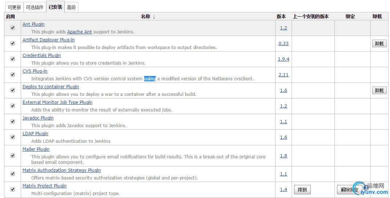Disable Deploy to container Plugin checkbox
The height and width of the screenshot is (198, 390).
13,90
